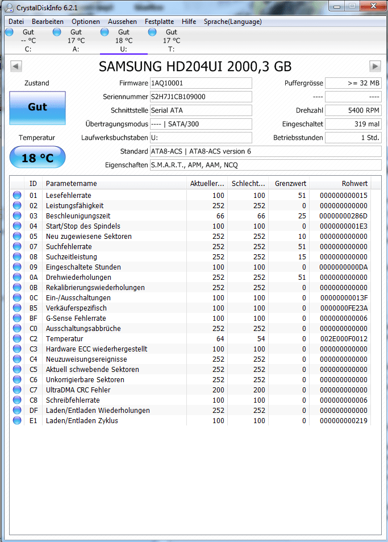
Task: Click status orb of Ein-/Ausschaltungen row
Action: (x=17, y=297)
